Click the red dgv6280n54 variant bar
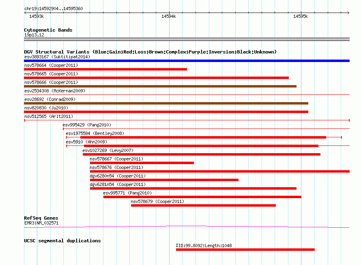 164,180
